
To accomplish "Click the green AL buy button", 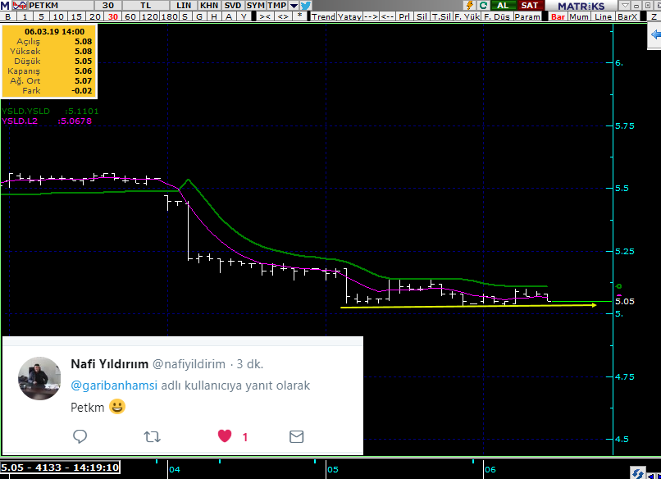I will [503, 6].
